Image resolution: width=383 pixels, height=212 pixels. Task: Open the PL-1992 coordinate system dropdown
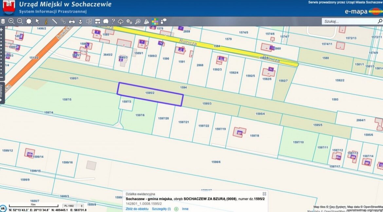pos(73,206)
